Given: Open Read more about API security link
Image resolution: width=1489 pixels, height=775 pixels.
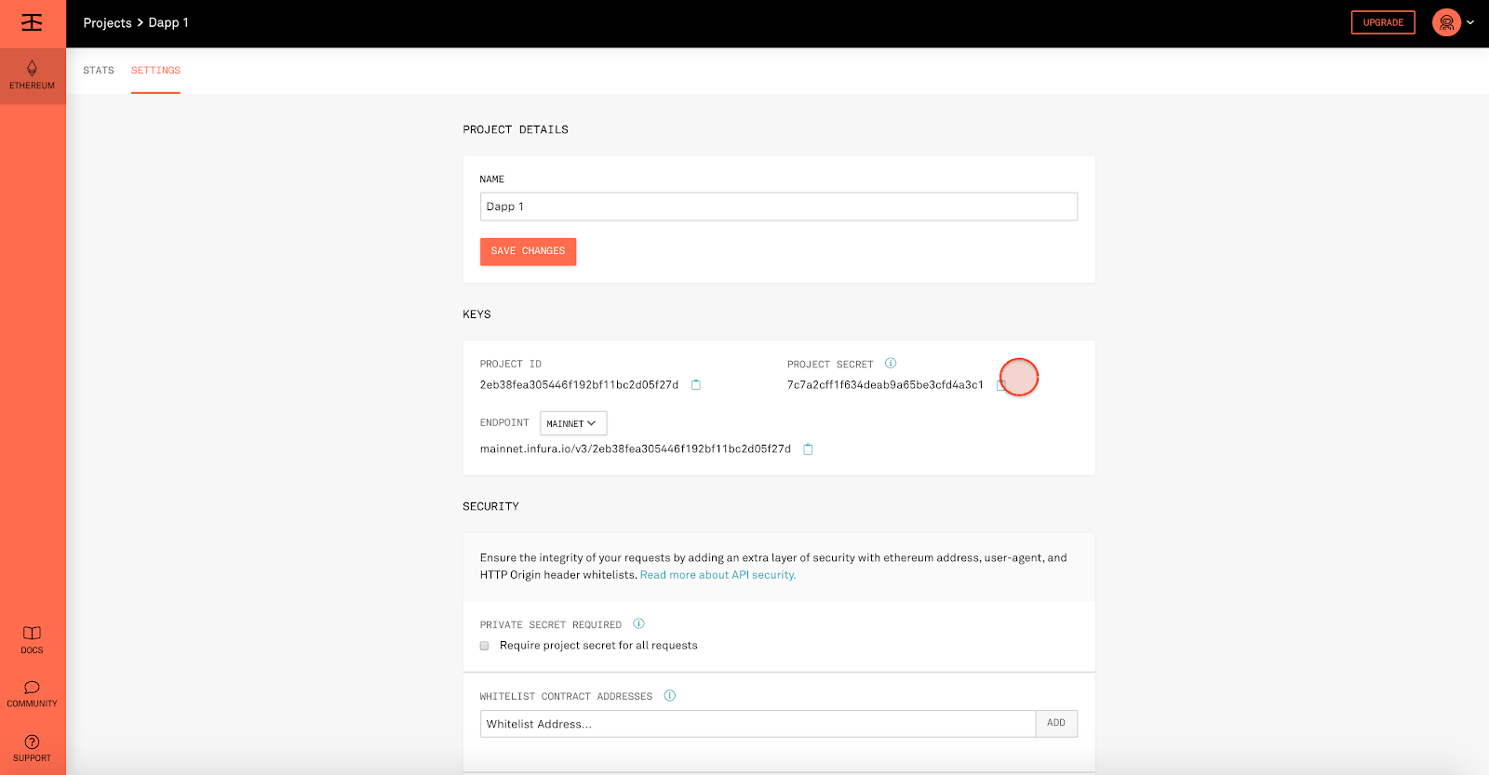Looking at the screenshot, I should click(718, 575).
